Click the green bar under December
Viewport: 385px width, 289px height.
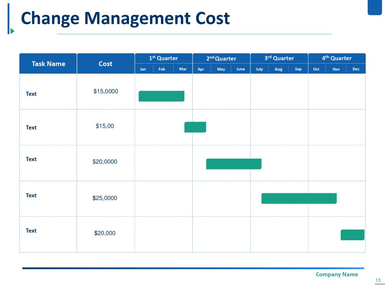click(x=352, y=234)
